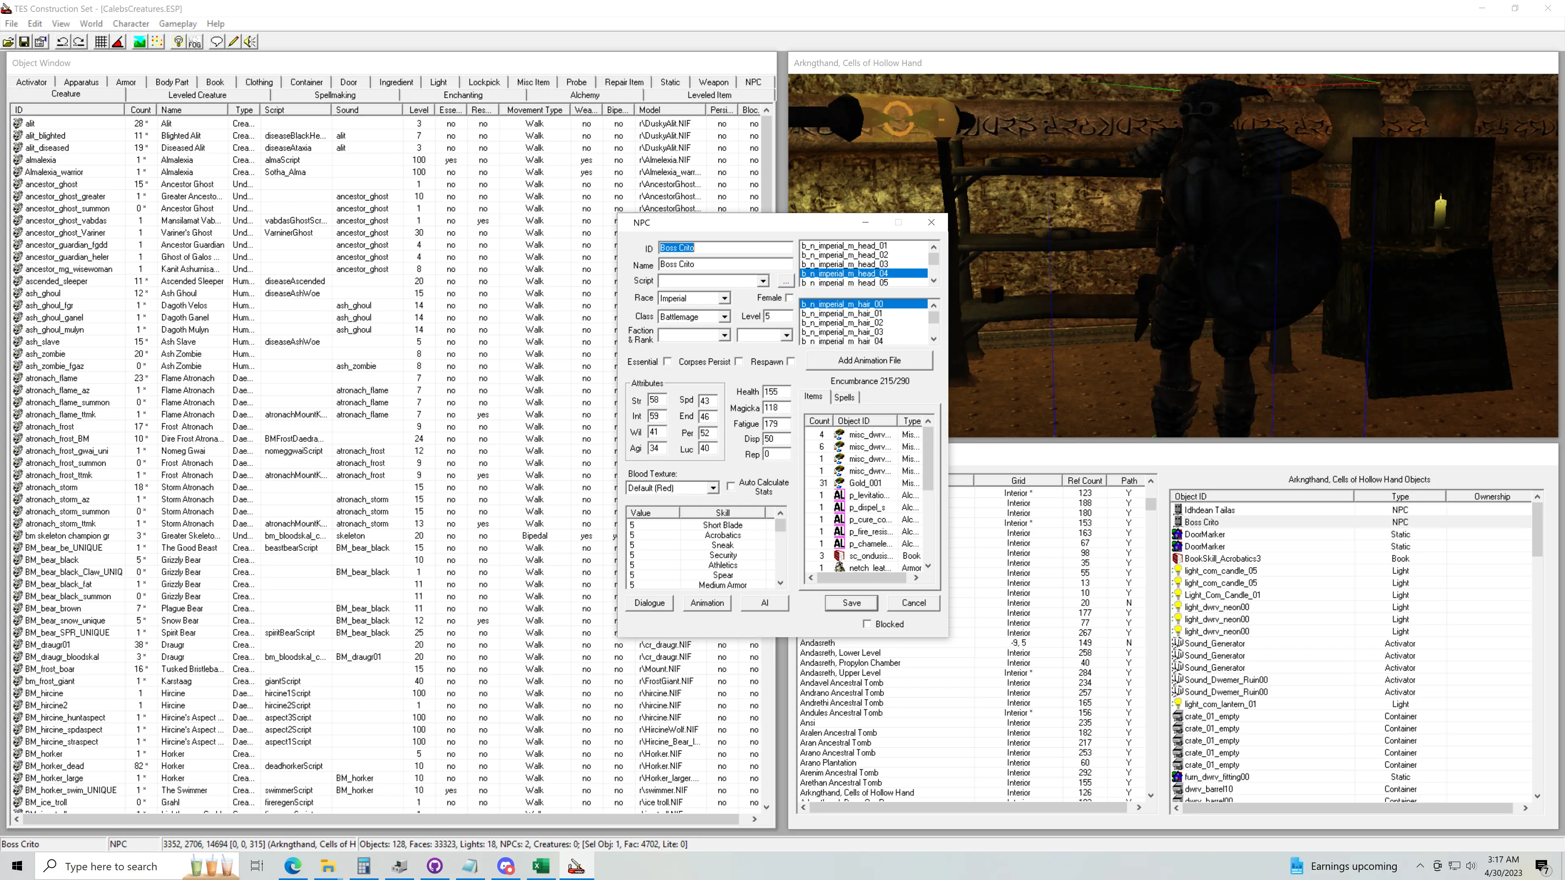The height and width of the screenshot is (880, 1565).
Task: Click the Animation button
Action: tap(707, 603)
